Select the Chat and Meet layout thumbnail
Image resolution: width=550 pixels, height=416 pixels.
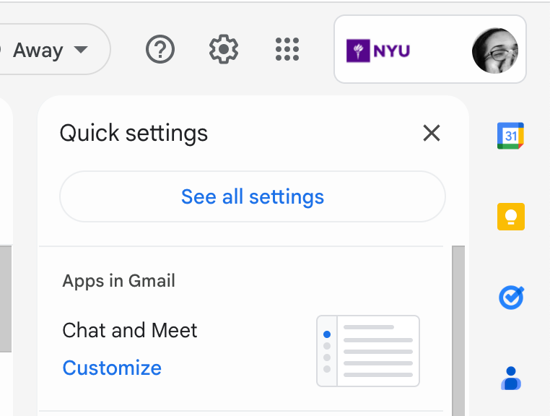pos(368,350)
